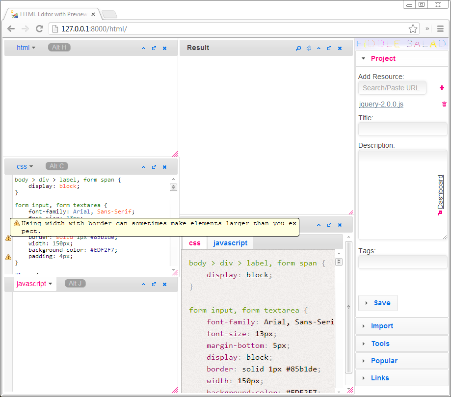Image resolution: width=451 pixels, height=397 pixels.
Task: Show hidden extensions via the double-chevron icon
Action: pos(427,29)
